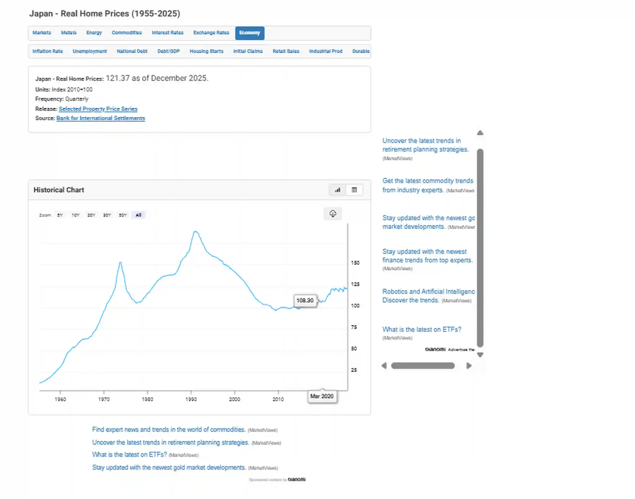Open the Interest Rates tab
This screenshot has height=499, width=635.
167,33
